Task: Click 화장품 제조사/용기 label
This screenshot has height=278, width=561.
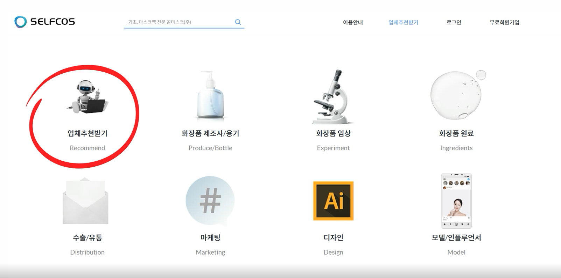Action: (x=210, y=133)
